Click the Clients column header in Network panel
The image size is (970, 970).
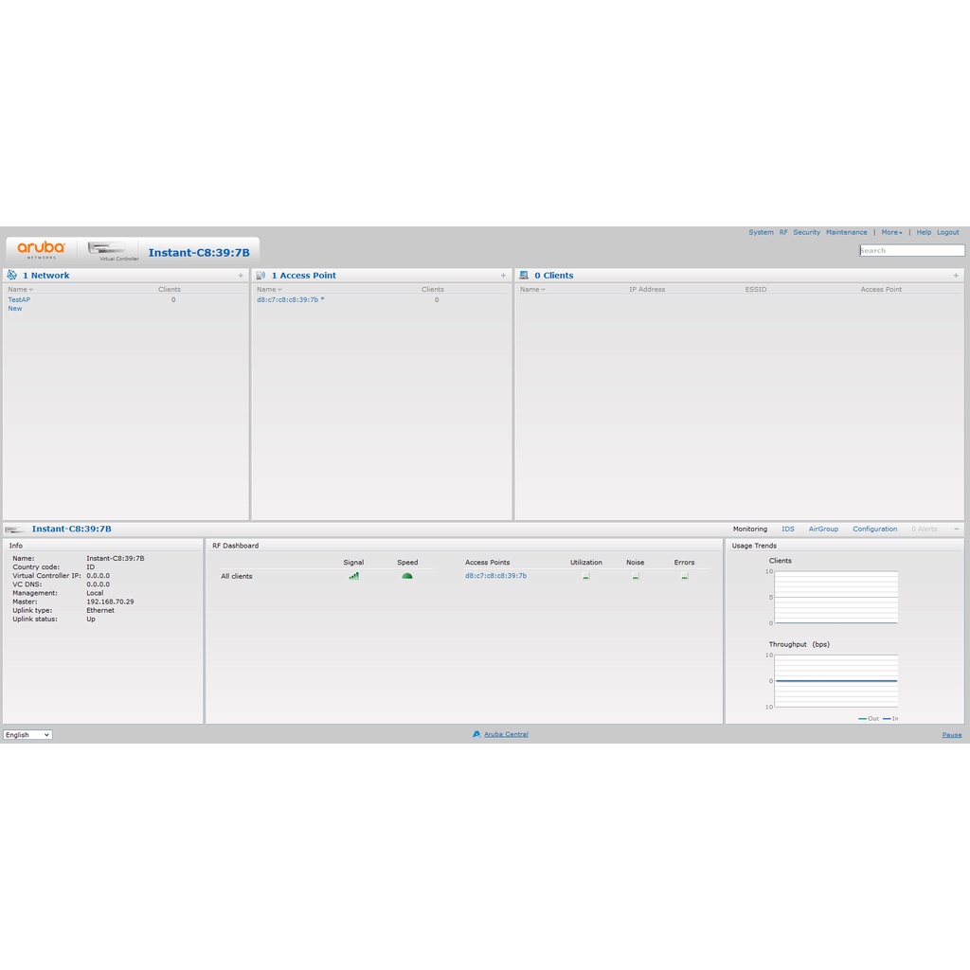pos(169,289)
